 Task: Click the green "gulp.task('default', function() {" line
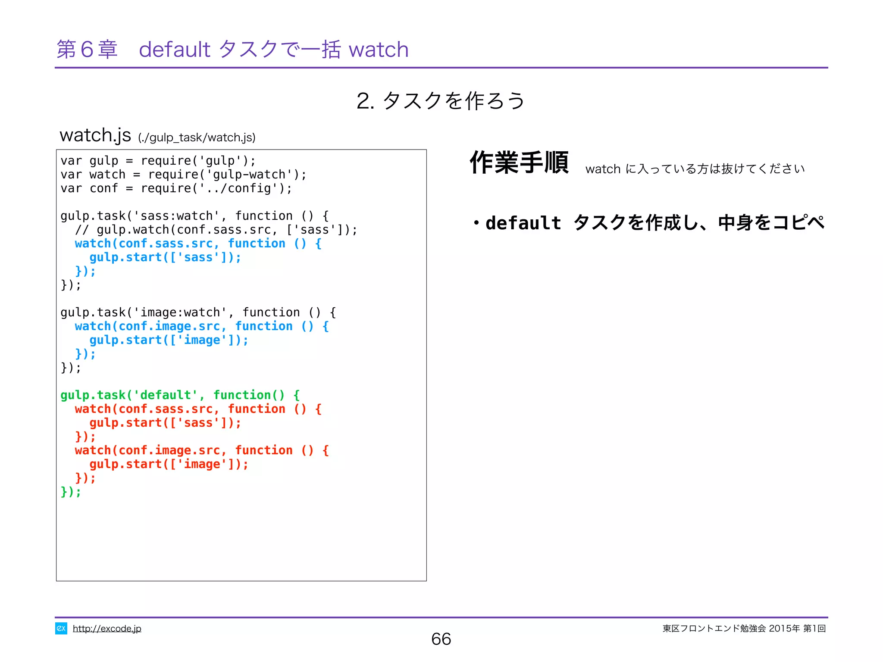coord(180,395)
